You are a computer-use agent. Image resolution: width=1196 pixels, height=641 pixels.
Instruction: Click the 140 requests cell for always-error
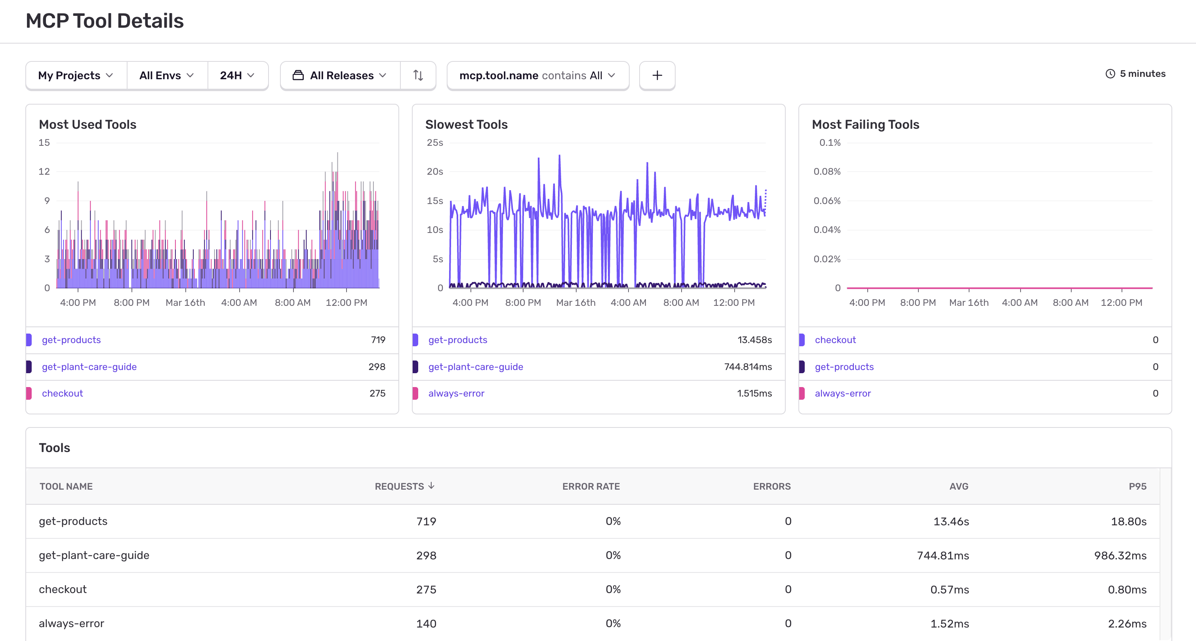click(x=426, y=623)
